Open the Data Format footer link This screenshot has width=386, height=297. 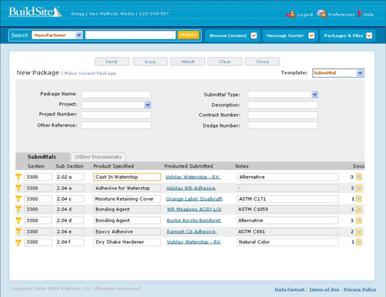[289, 289]
